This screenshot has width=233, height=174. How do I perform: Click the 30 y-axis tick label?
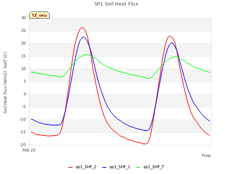tap(23, 18)
